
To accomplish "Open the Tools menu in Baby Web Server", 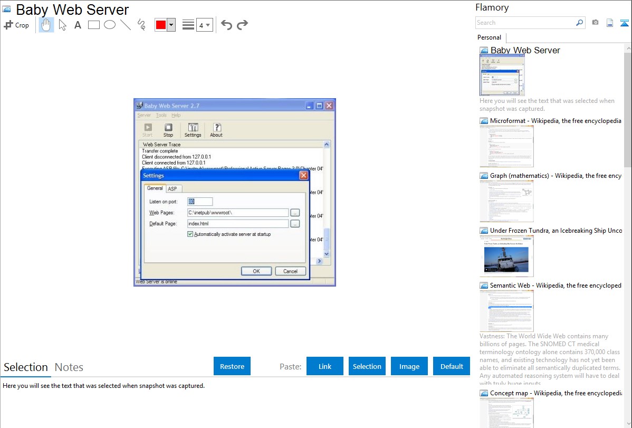I will 161,115.
